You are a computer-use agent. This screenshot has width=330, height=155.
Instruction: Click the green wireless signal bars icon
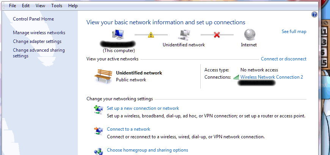(x=236, y=77)
